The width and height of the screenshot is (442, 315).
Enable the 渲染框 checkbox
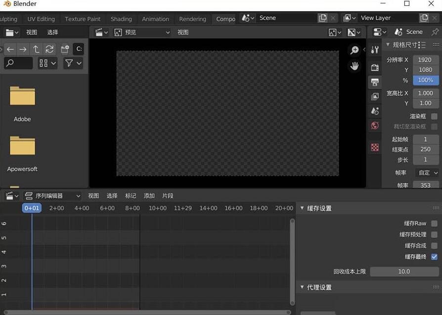435,116
